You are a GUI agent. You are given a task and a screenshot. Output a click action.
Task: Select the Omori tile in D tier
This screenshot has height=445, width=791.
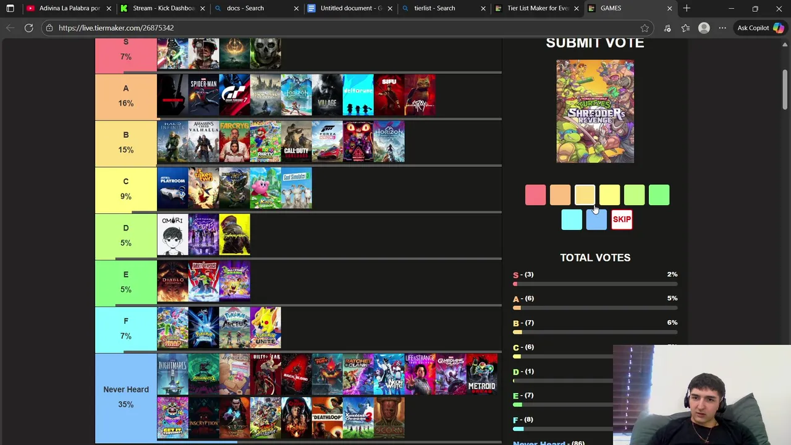coord(172,234)
